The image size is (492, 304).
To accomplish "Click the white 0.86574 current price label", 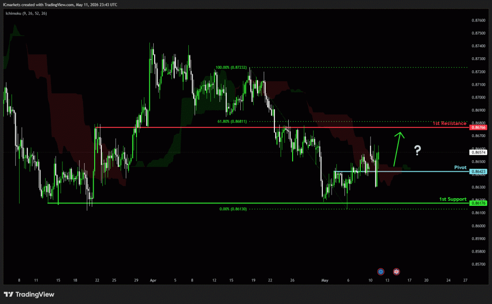I will [478, 152].
